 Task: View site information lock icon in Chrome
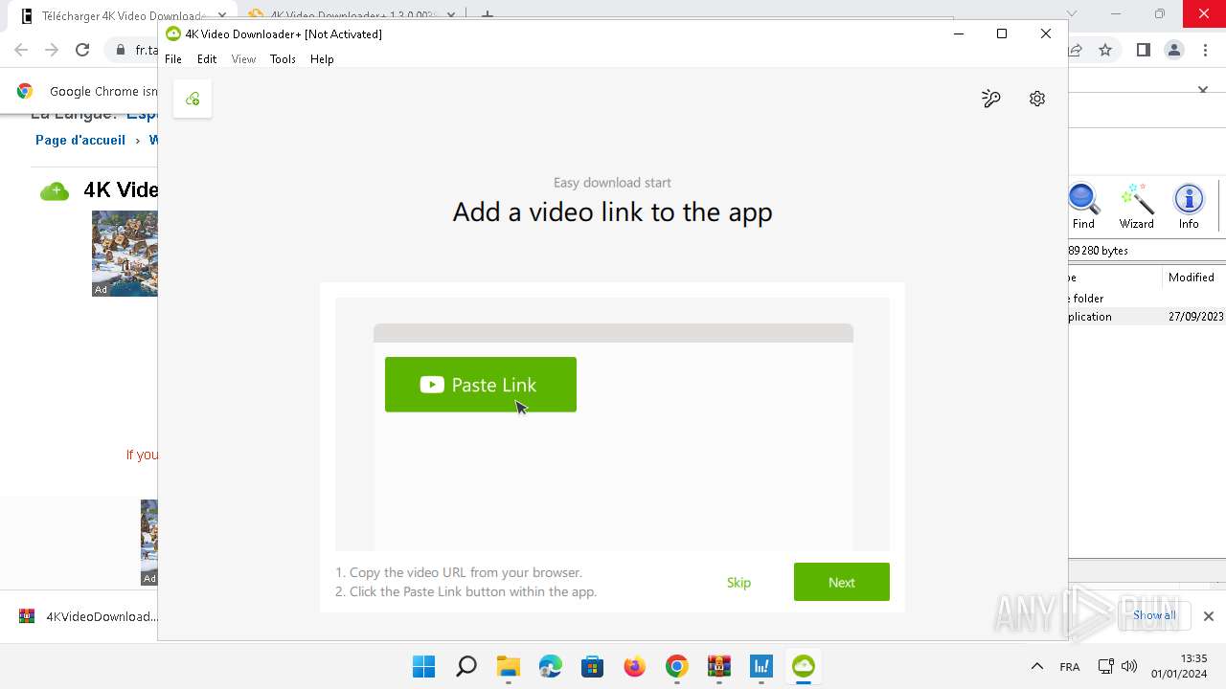(121, 50)
